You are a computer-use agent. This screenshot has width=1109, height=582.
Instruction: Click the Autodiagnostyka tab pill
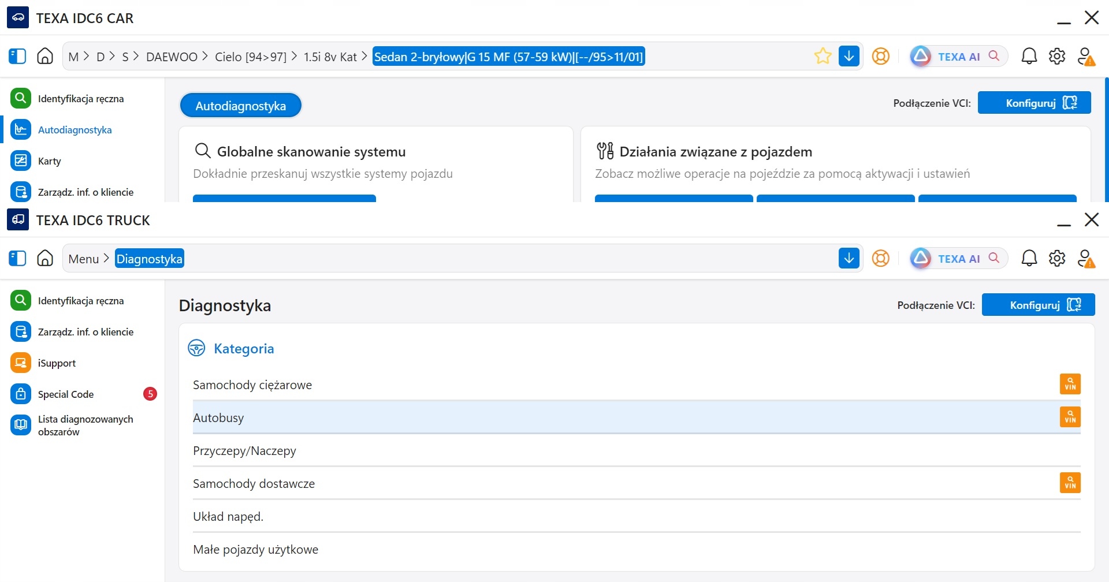[241, 106]
